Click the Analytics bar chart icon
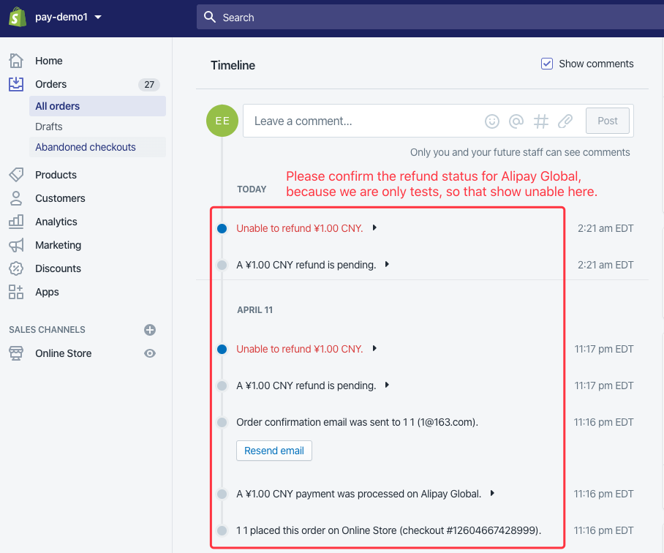 (x=16, y=222)
